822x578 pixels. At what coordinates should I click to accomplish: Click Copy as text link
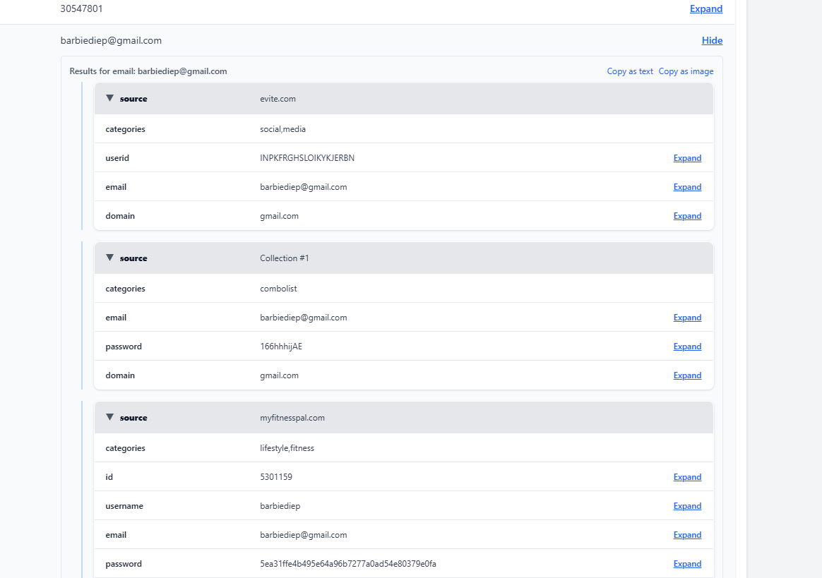tap(630, 71)
